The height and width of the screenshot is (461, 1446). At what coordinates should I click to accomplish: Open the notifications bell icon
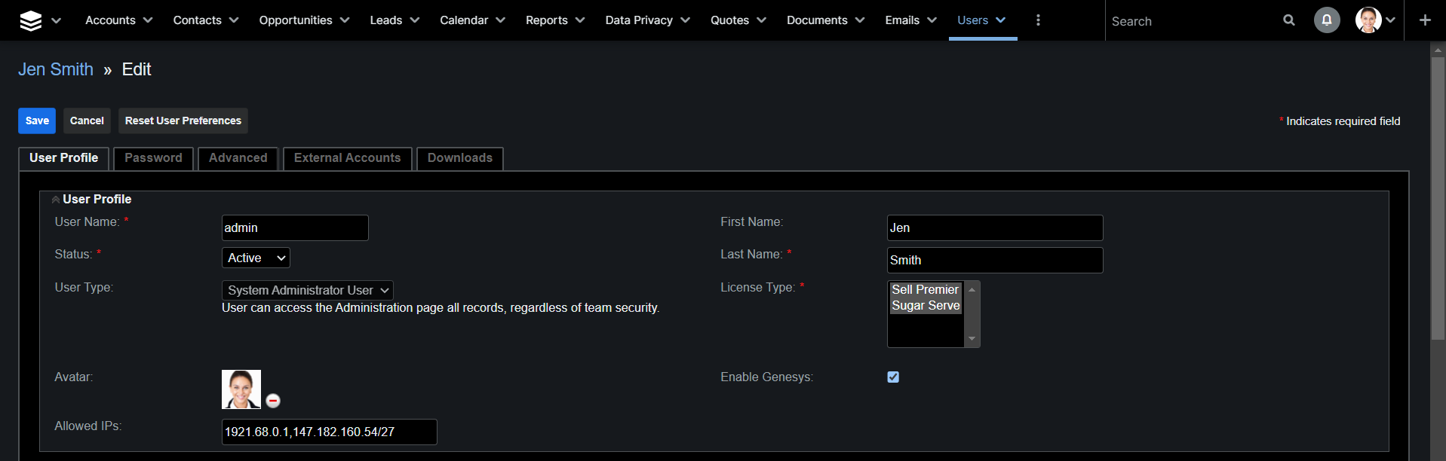point(1327,20)
